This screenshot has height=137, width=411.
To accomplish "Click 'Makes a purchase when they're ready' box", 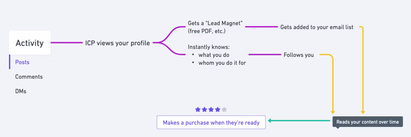I will tap(211, 122).
